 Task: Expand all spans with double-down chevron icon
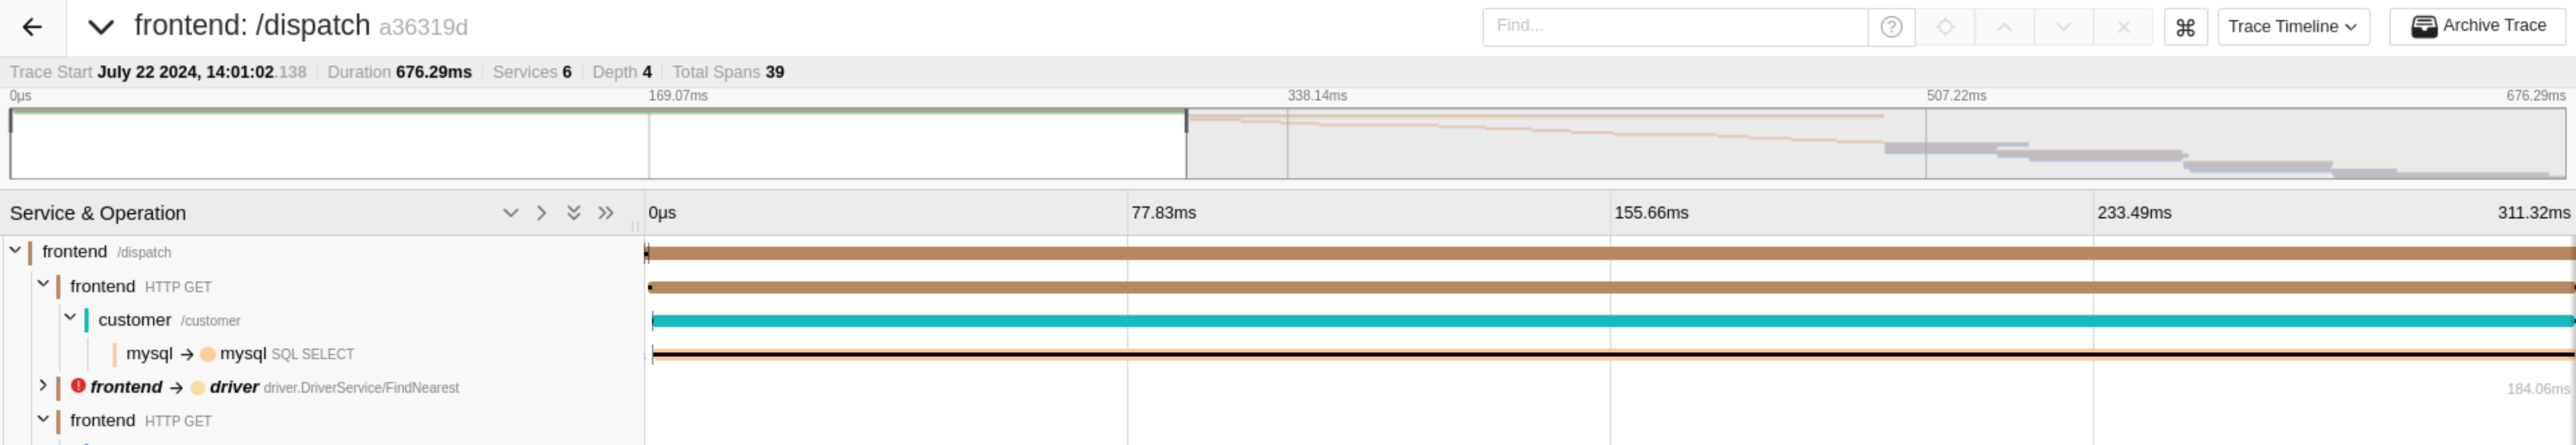tap(573, 212)
